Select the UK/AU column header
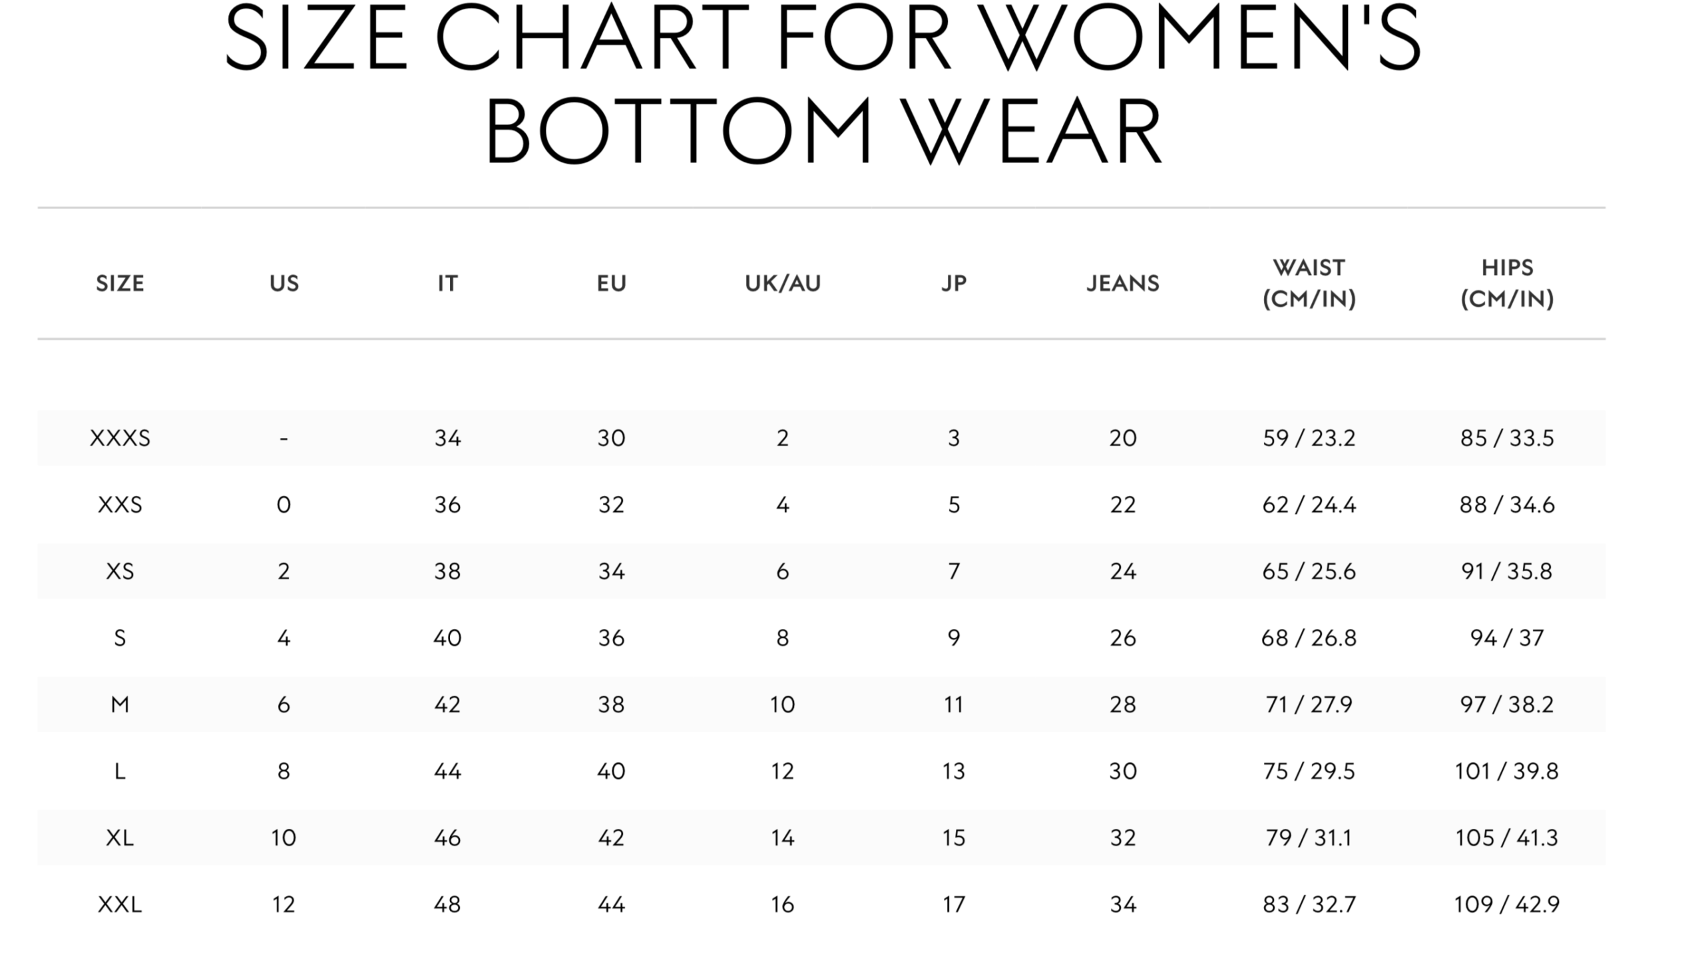Image resolution: width=1704 pixels, height=962 pixels. 783,284
